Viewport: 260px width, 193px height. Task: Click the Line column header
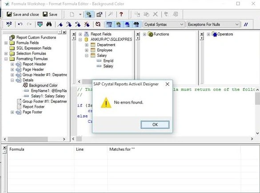[91, 149]
